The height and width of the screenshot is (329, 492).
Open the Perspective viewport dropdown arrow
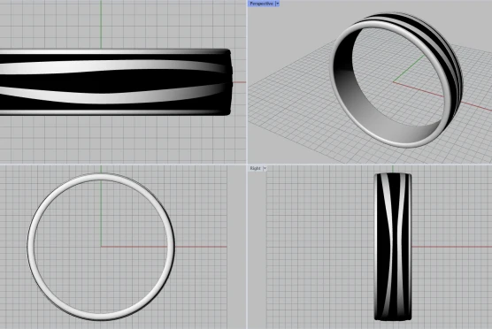pos(277,4)
